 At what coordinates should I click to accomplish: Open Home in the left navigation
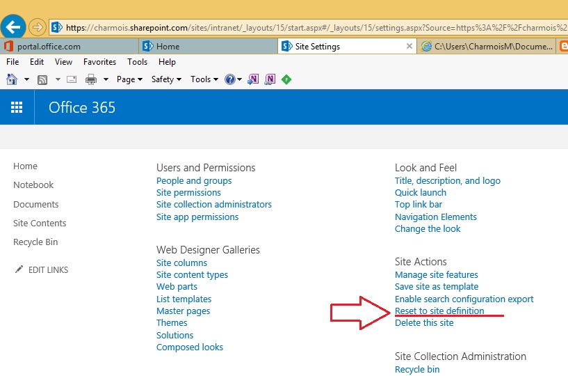point(25,166)
